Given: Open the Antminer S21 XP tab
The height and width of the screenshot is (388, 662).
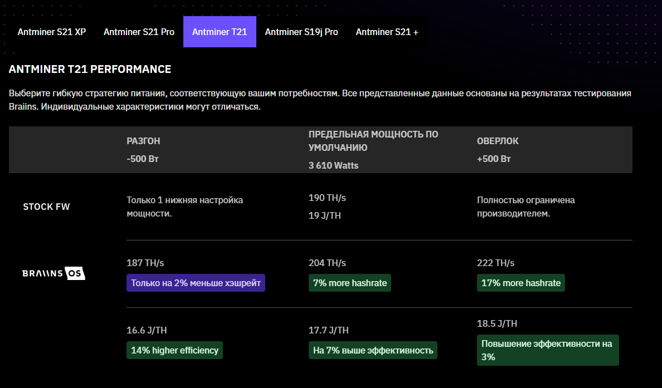Looking at the screenshot, I should 51,32.
